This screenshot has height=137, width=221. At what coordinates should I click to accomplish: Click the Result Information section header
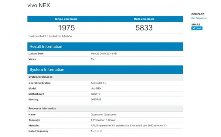tap(105, 47)
